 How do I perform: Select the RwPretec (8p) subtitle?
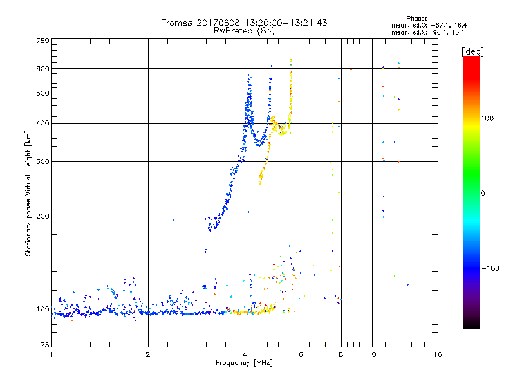point(244,30)
